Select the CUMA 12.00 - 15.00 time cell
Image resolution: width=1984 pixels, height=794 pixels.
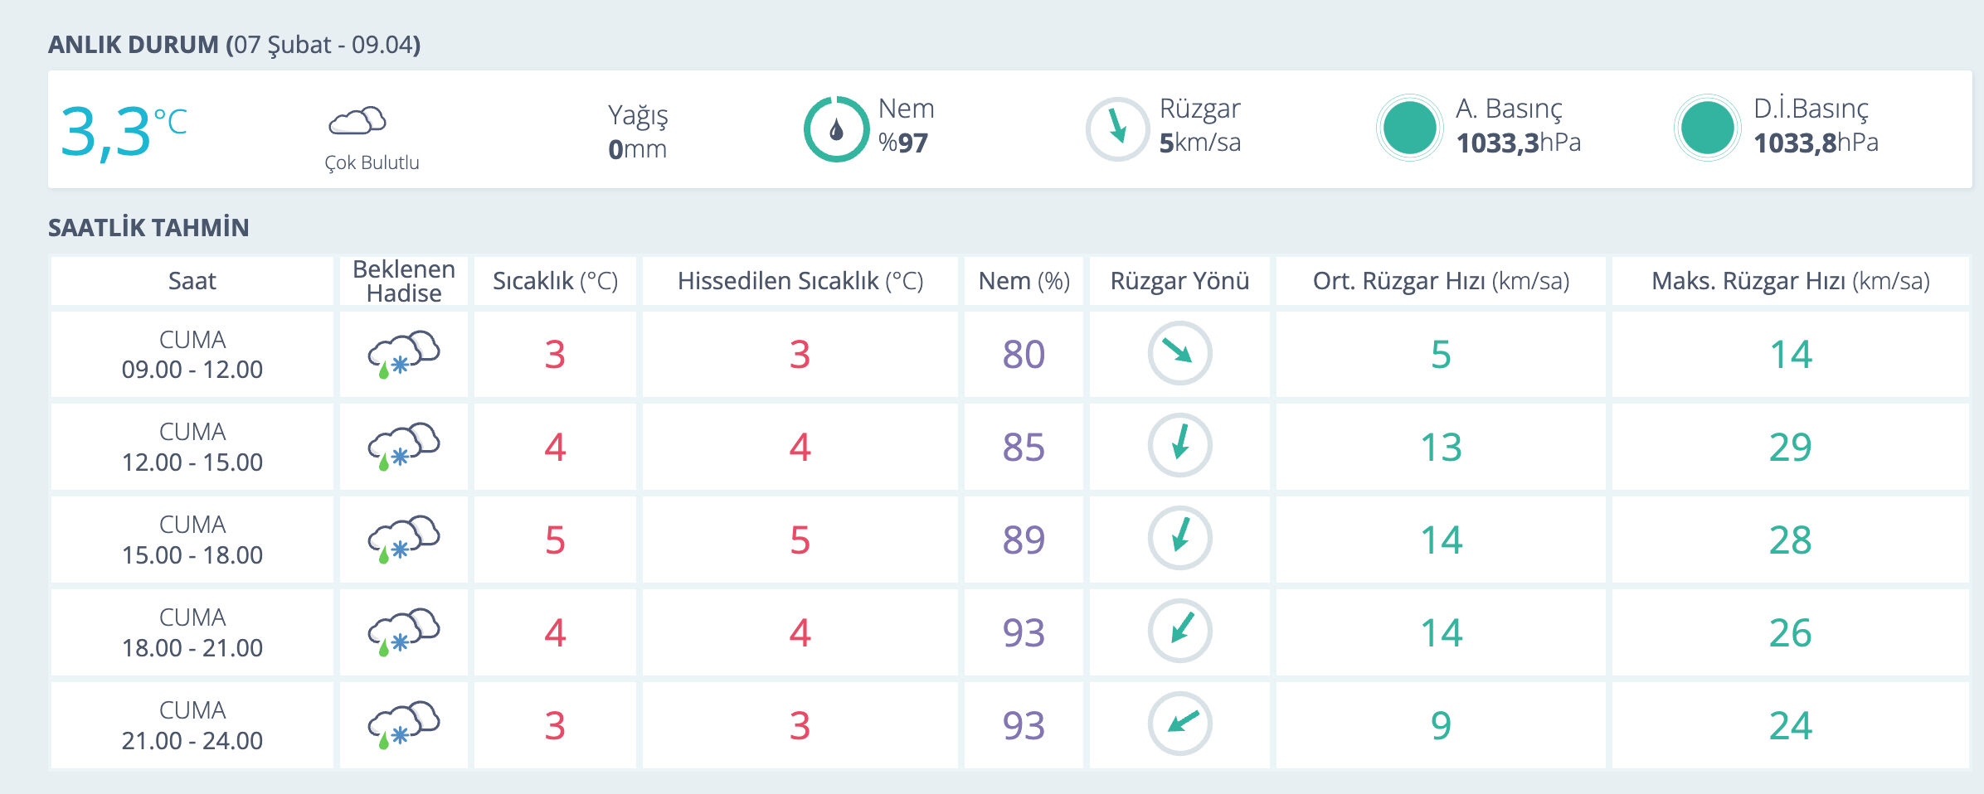coord(192,447)
